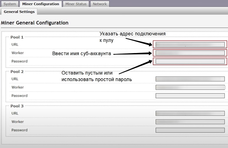
Task: Click the Pool 2 group legend
Action: 17,72
